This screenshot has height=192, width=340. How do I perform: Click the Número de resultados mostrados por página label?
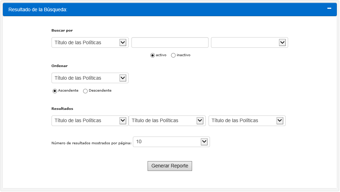[x=91, y=143]
